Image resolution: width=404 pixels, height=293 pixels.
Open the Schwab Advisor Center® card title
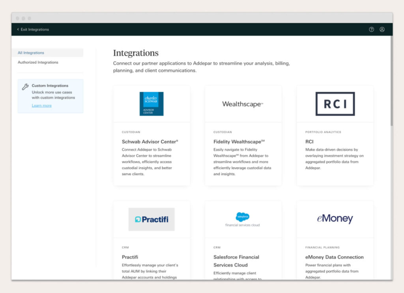(x=150, y=142)
